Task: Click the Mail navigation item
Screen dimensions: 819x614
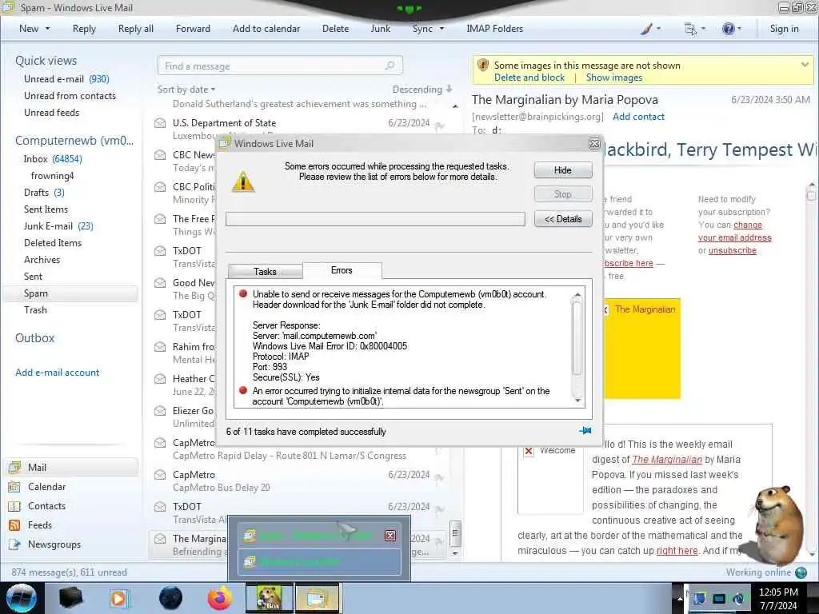Action: pyautogui.click(x=70, y=467)
